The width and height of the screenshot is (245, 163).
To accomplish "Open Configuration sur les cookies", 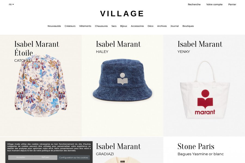I will coord(73,158).
